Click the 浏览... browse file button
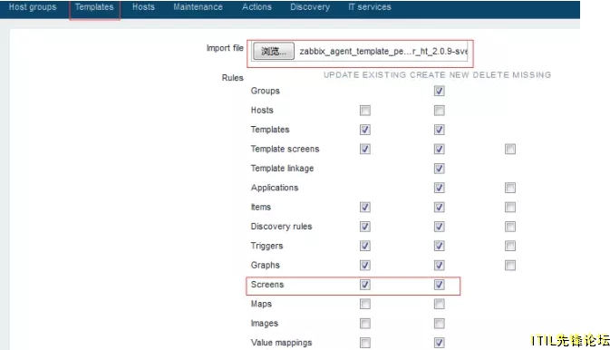The width and height of the screenshot is (610, 350). [x=274, y=51]
